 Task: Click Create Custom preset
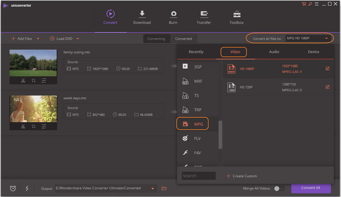tap(242, 176)
